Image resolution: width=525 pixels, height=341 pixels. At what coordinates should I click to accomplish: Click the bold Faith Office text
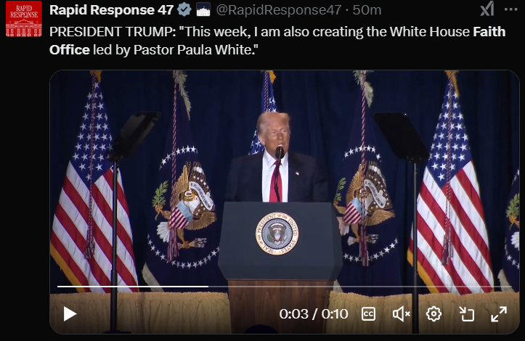489,32
